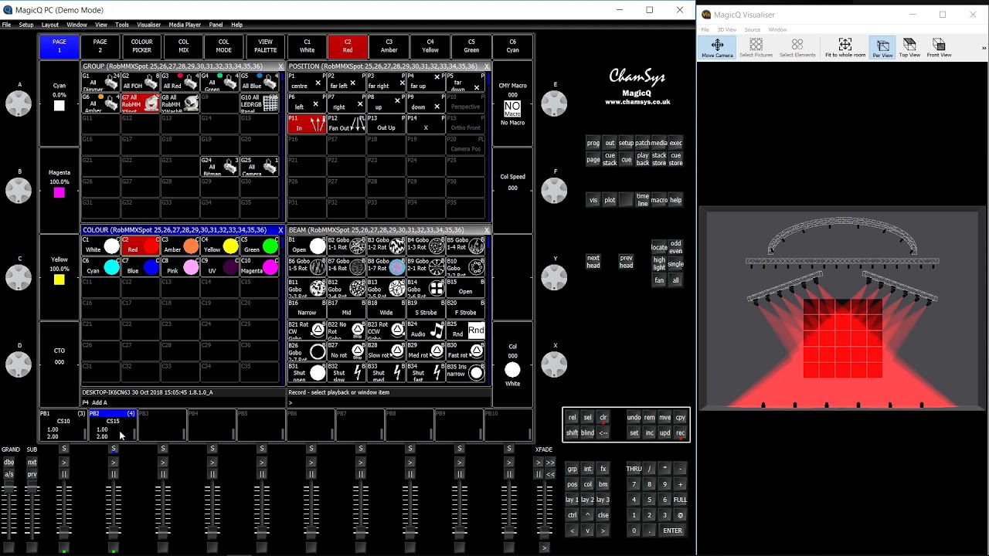Open the 3D View menu in Visualiser
The image size is (989, 556).
pyautogui.click(x=727, y=29)
